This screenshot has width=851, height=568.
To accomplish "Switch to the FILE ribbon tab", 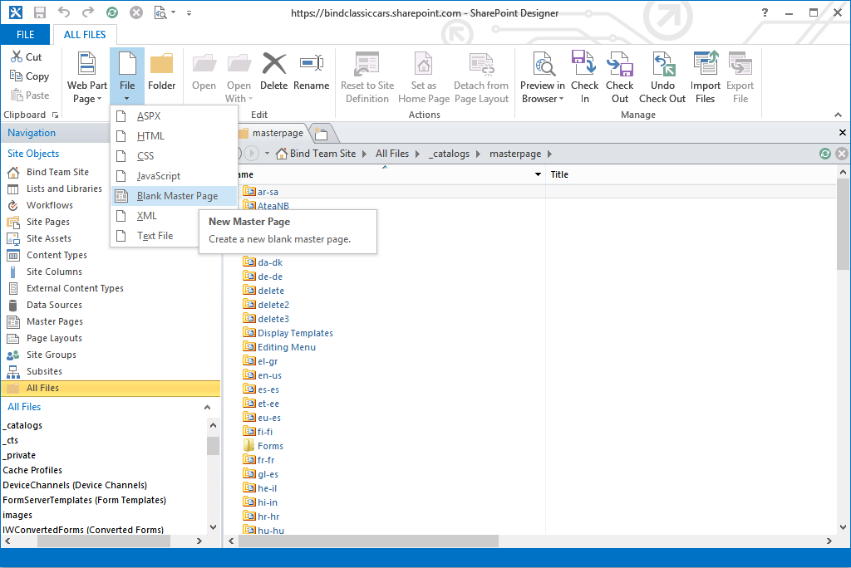I will 25,34.
